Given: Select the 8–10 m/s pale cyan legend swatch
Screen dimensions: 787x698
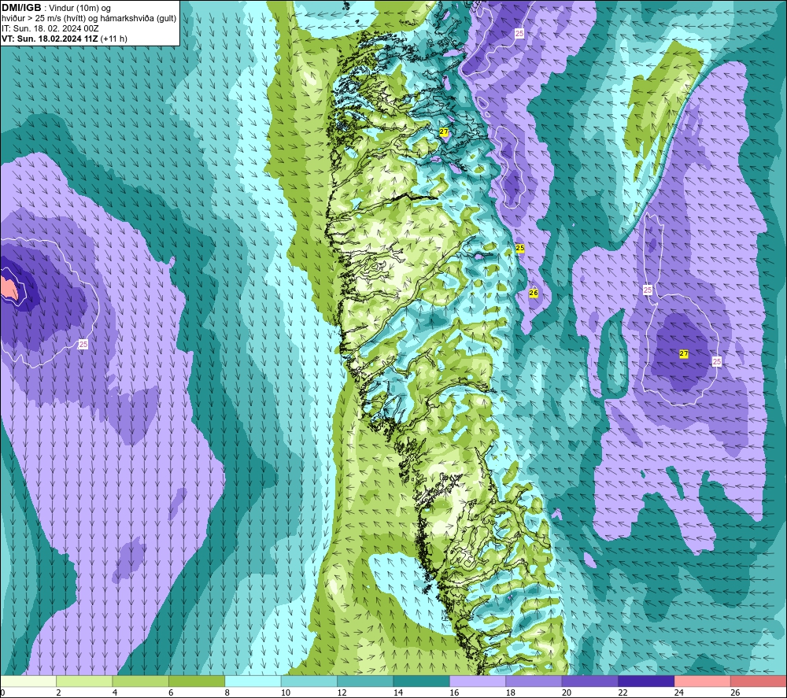Looking at the screenshot, I should [x=253, y=681].
